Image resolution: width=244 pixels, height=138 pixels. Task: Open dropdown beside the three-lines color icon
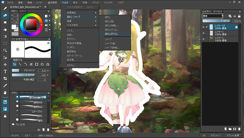(50, 30)
